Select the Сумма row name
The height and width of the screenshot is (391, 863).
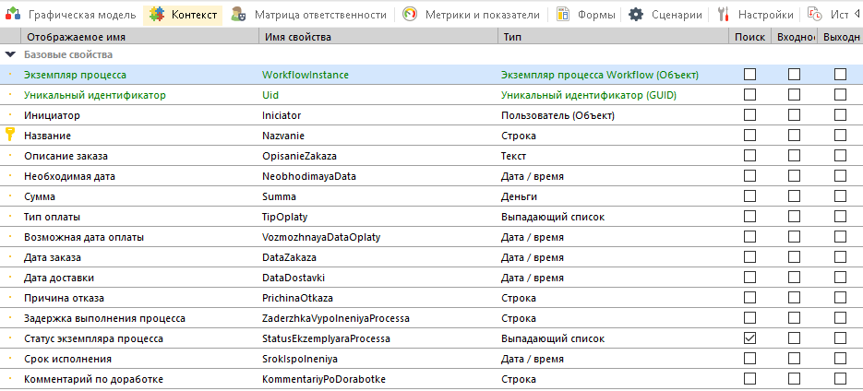click(40, 196)
